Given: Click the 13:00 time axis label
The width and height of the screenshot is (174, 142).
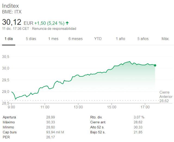Looking at the screenshot, I should (x=78, y=107).
